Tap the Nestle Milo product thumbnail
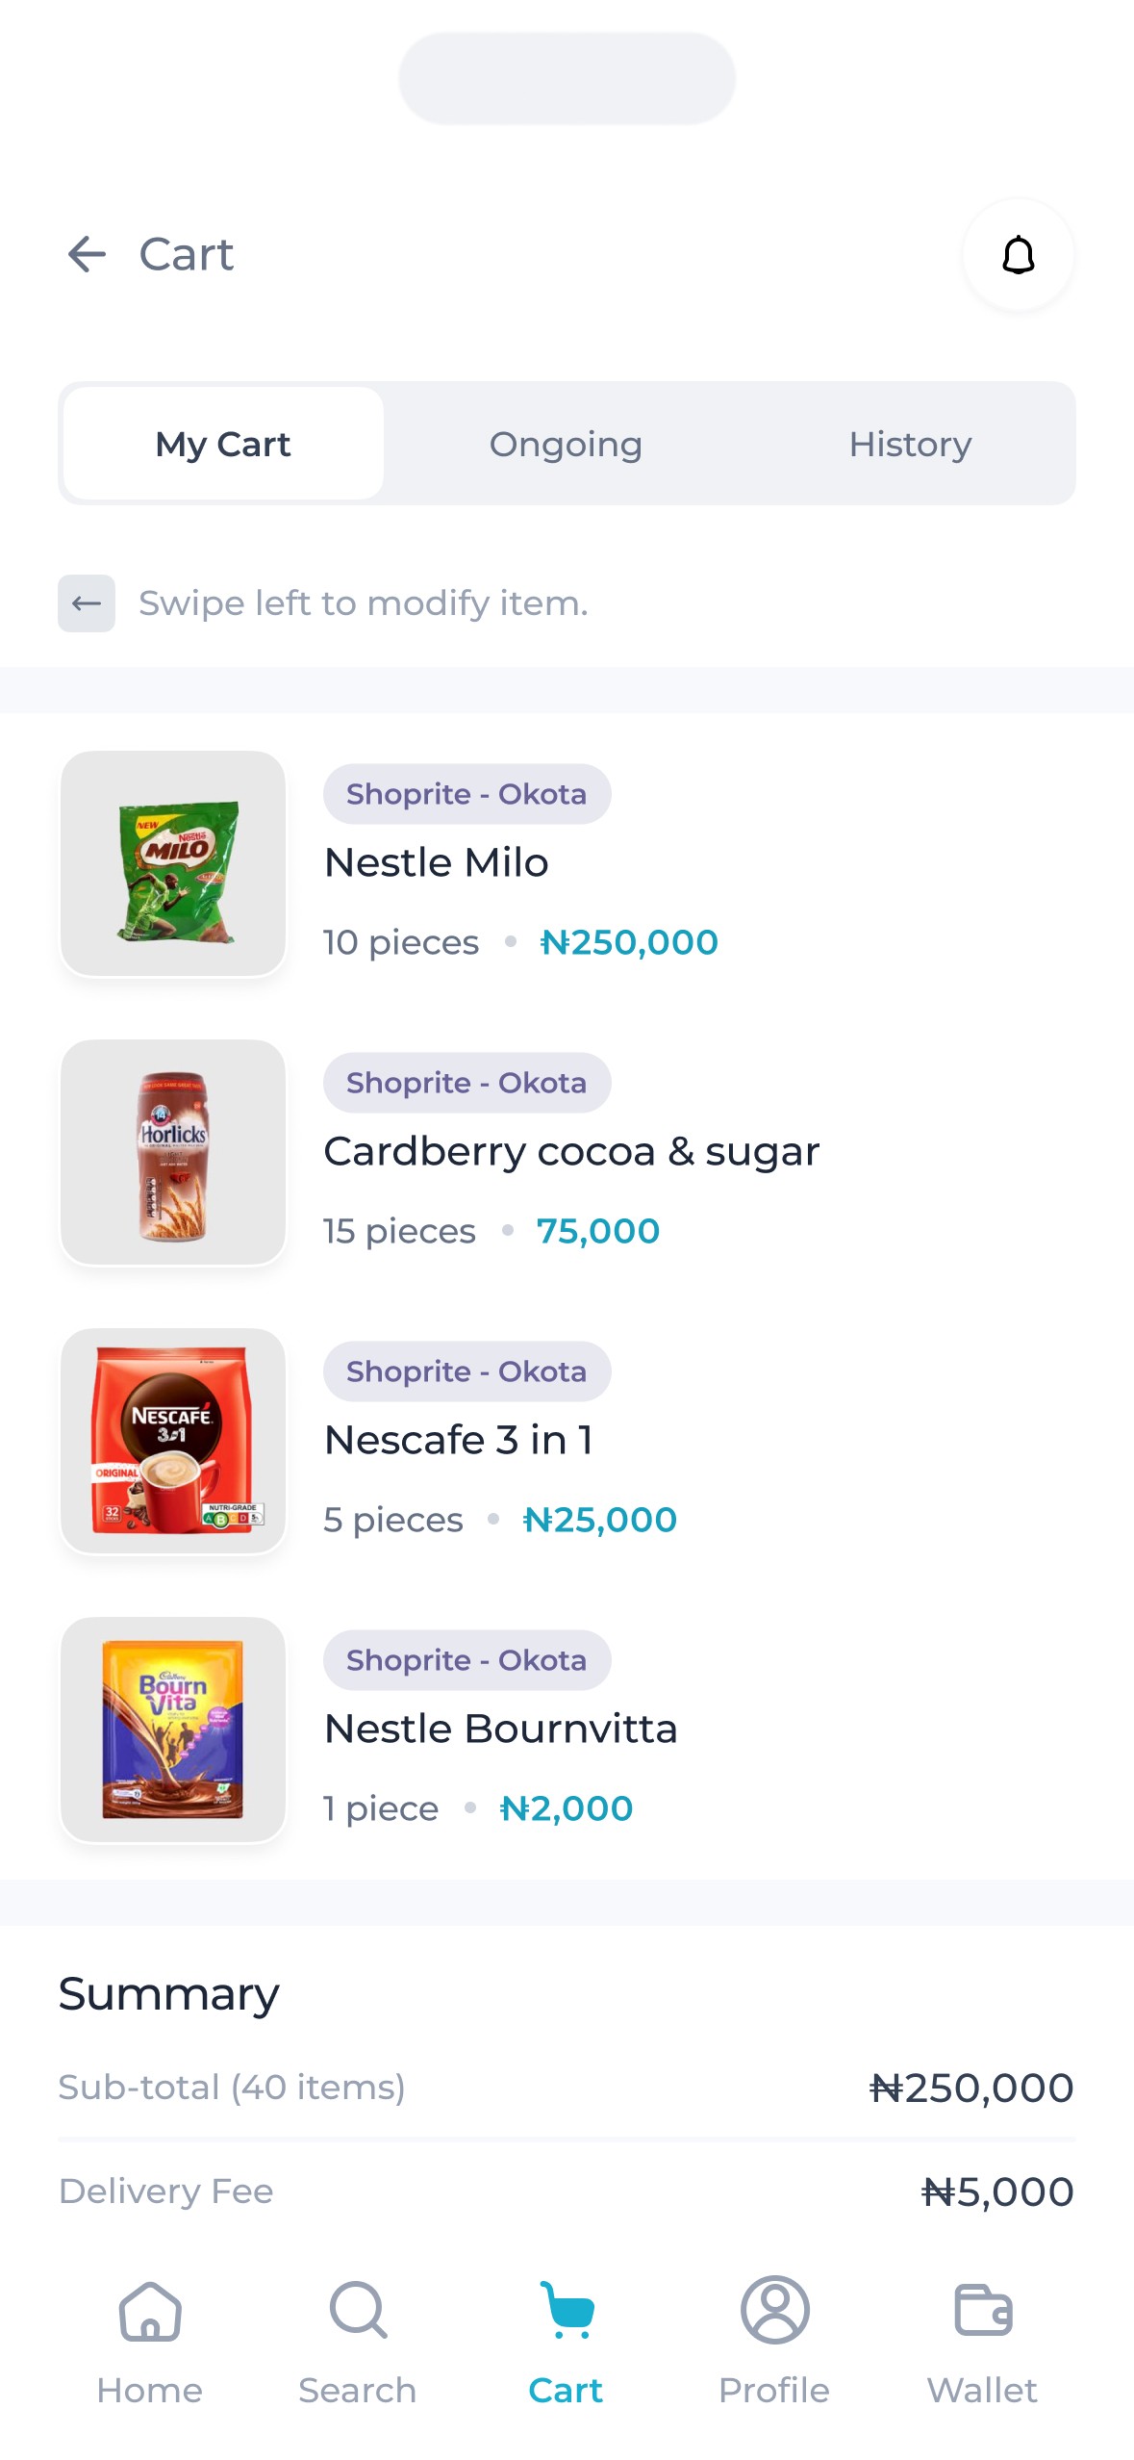Image resolution: width=1134 pixels, height=2460 pixels. click(173, 863)
